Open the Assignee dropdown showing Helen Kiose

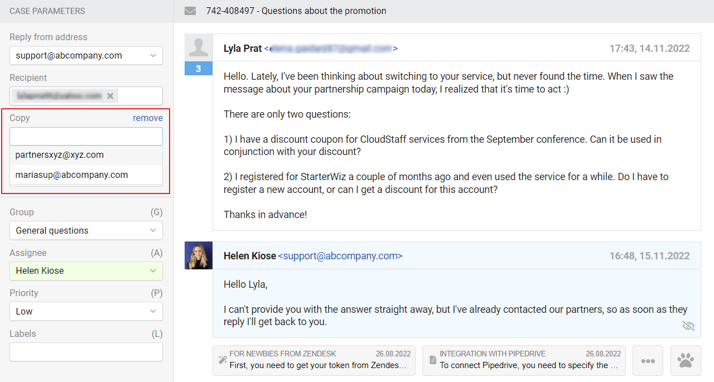tap(86, 271)
